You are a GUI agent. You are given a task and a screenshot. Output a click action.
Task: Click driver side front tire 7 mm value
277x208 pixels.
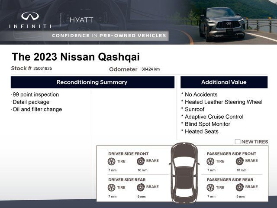(x=113, y=170)
